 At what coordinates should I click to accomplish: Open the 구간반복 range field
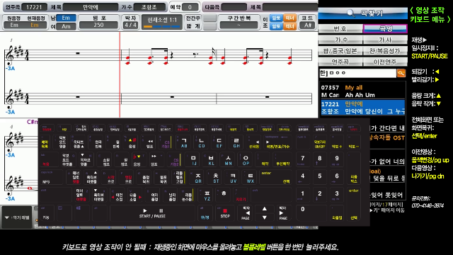[x=239, y=25]
